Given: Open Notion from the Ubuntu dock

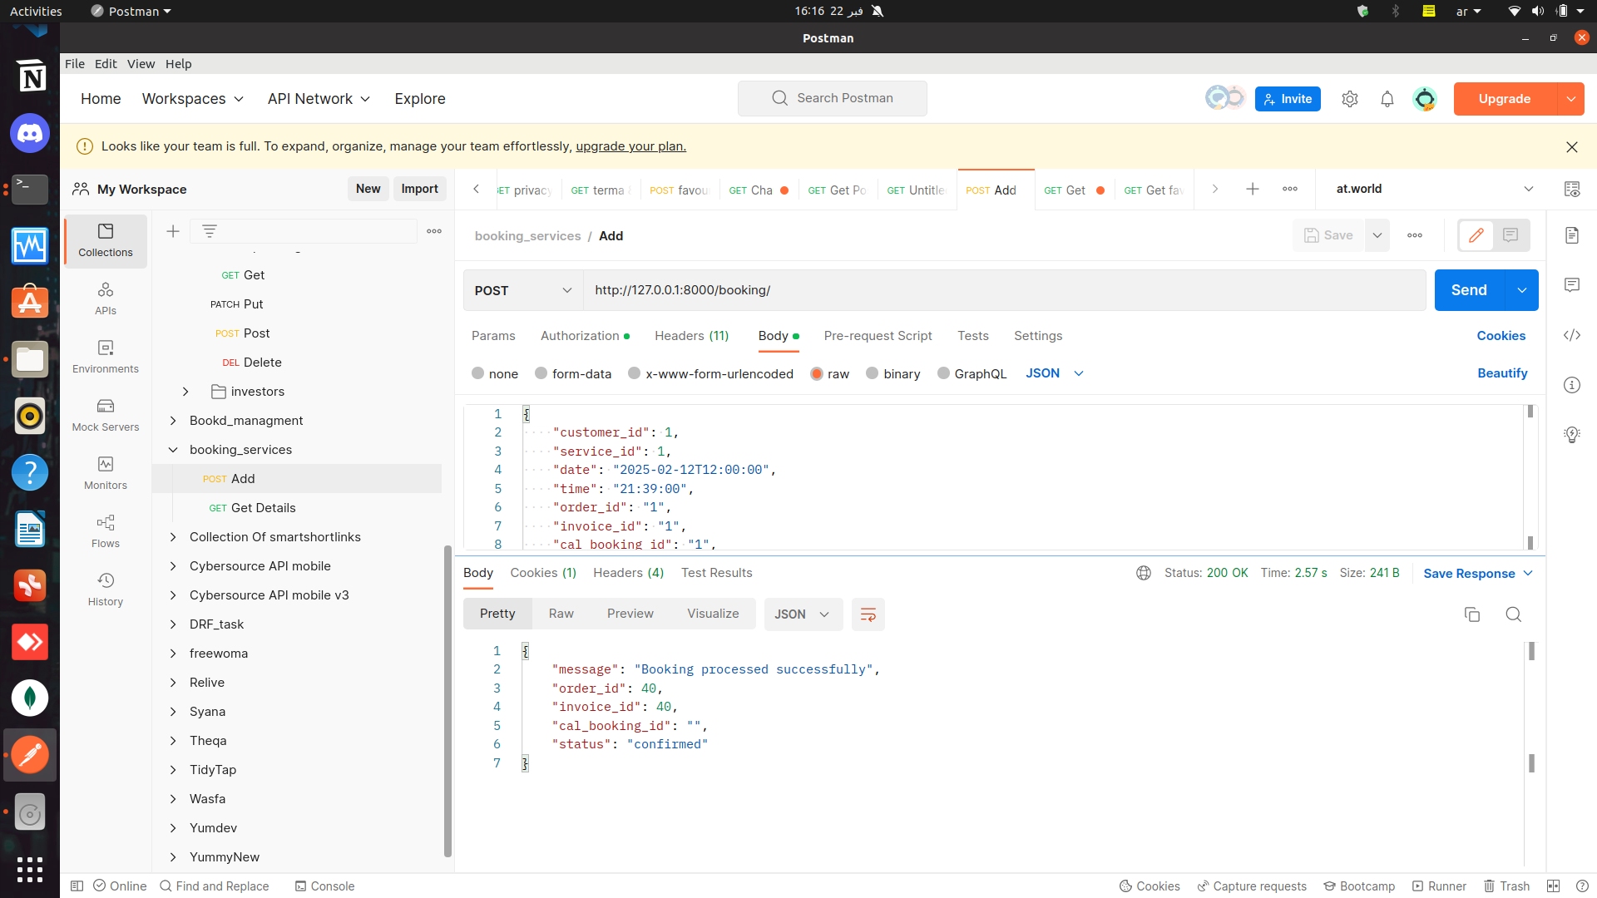Looking at the screenshot, I should (x=30, y=76).
